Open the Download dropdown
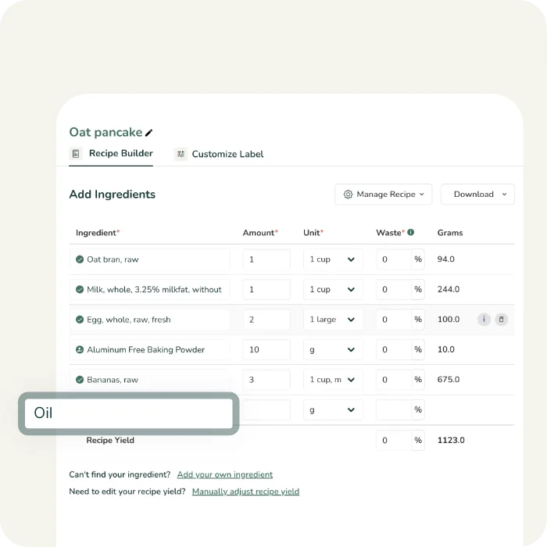 pos(477,195)
